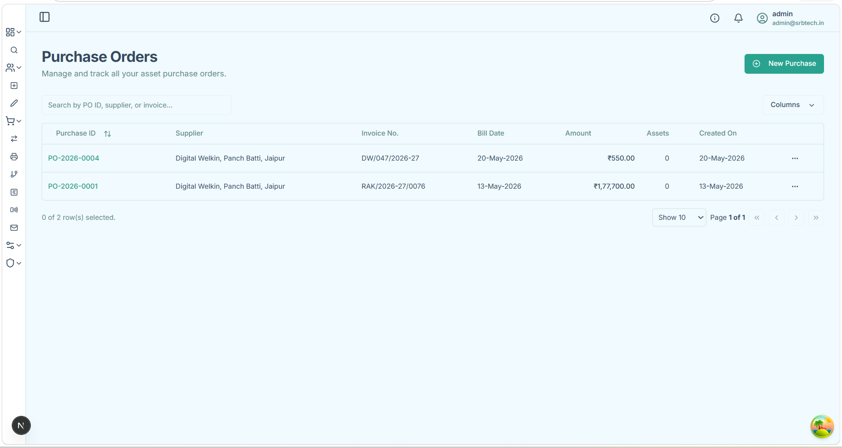Viewport: 842px width, 448px height.
Task: Click the Invoice No. column header
Action: click(x=380, y=133)
